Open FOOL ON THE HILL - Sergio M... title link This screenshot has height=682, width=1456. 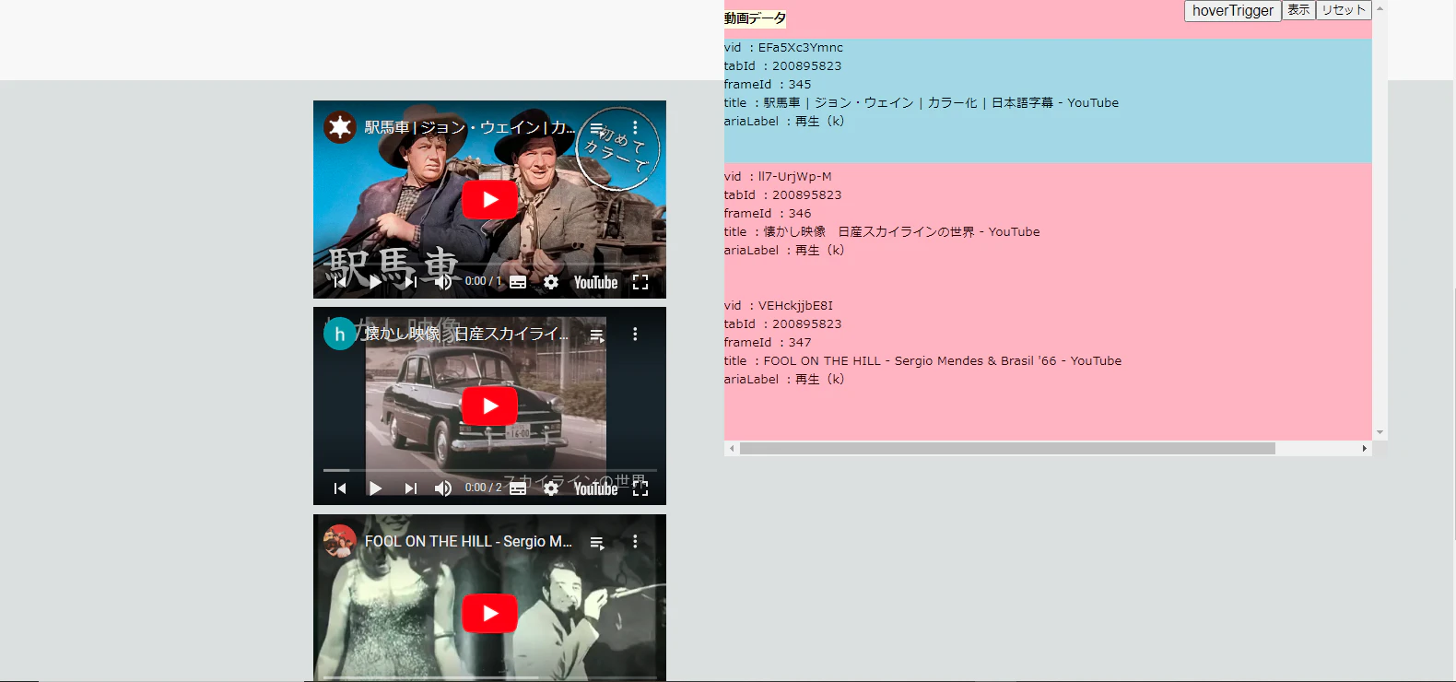(x=468, y=541)
